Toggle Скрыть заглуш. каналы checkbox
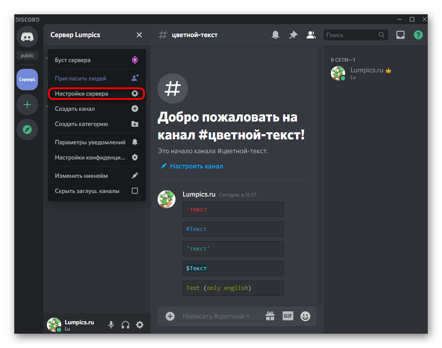Viewport: 442px width, 348px height. point(135,191)
